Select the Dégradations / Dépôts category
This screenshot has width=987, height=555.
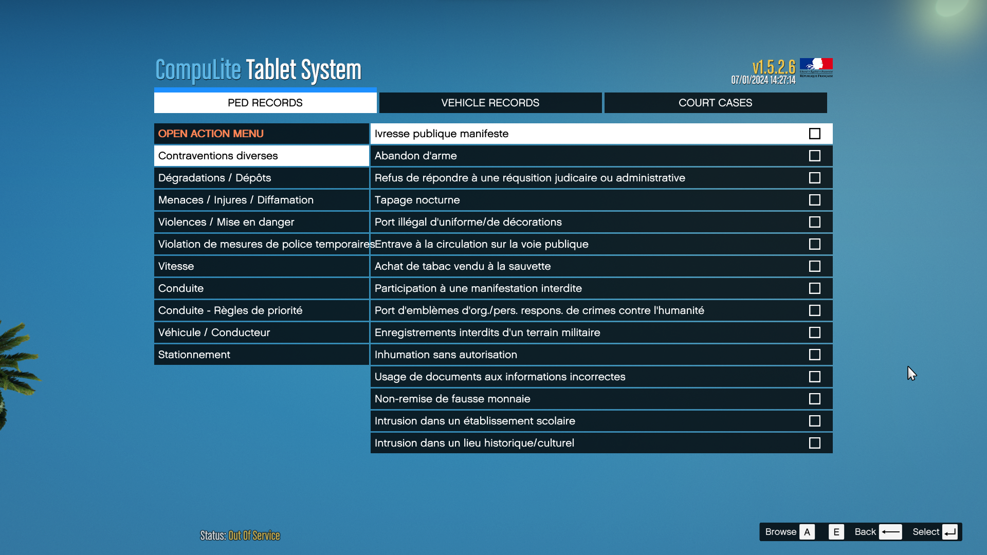(x=261, y=178)
